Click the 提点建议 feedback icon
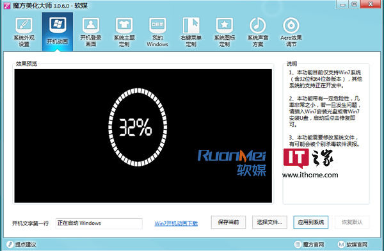Viewport: 384px width, 251px height. (x=10, y=244)
